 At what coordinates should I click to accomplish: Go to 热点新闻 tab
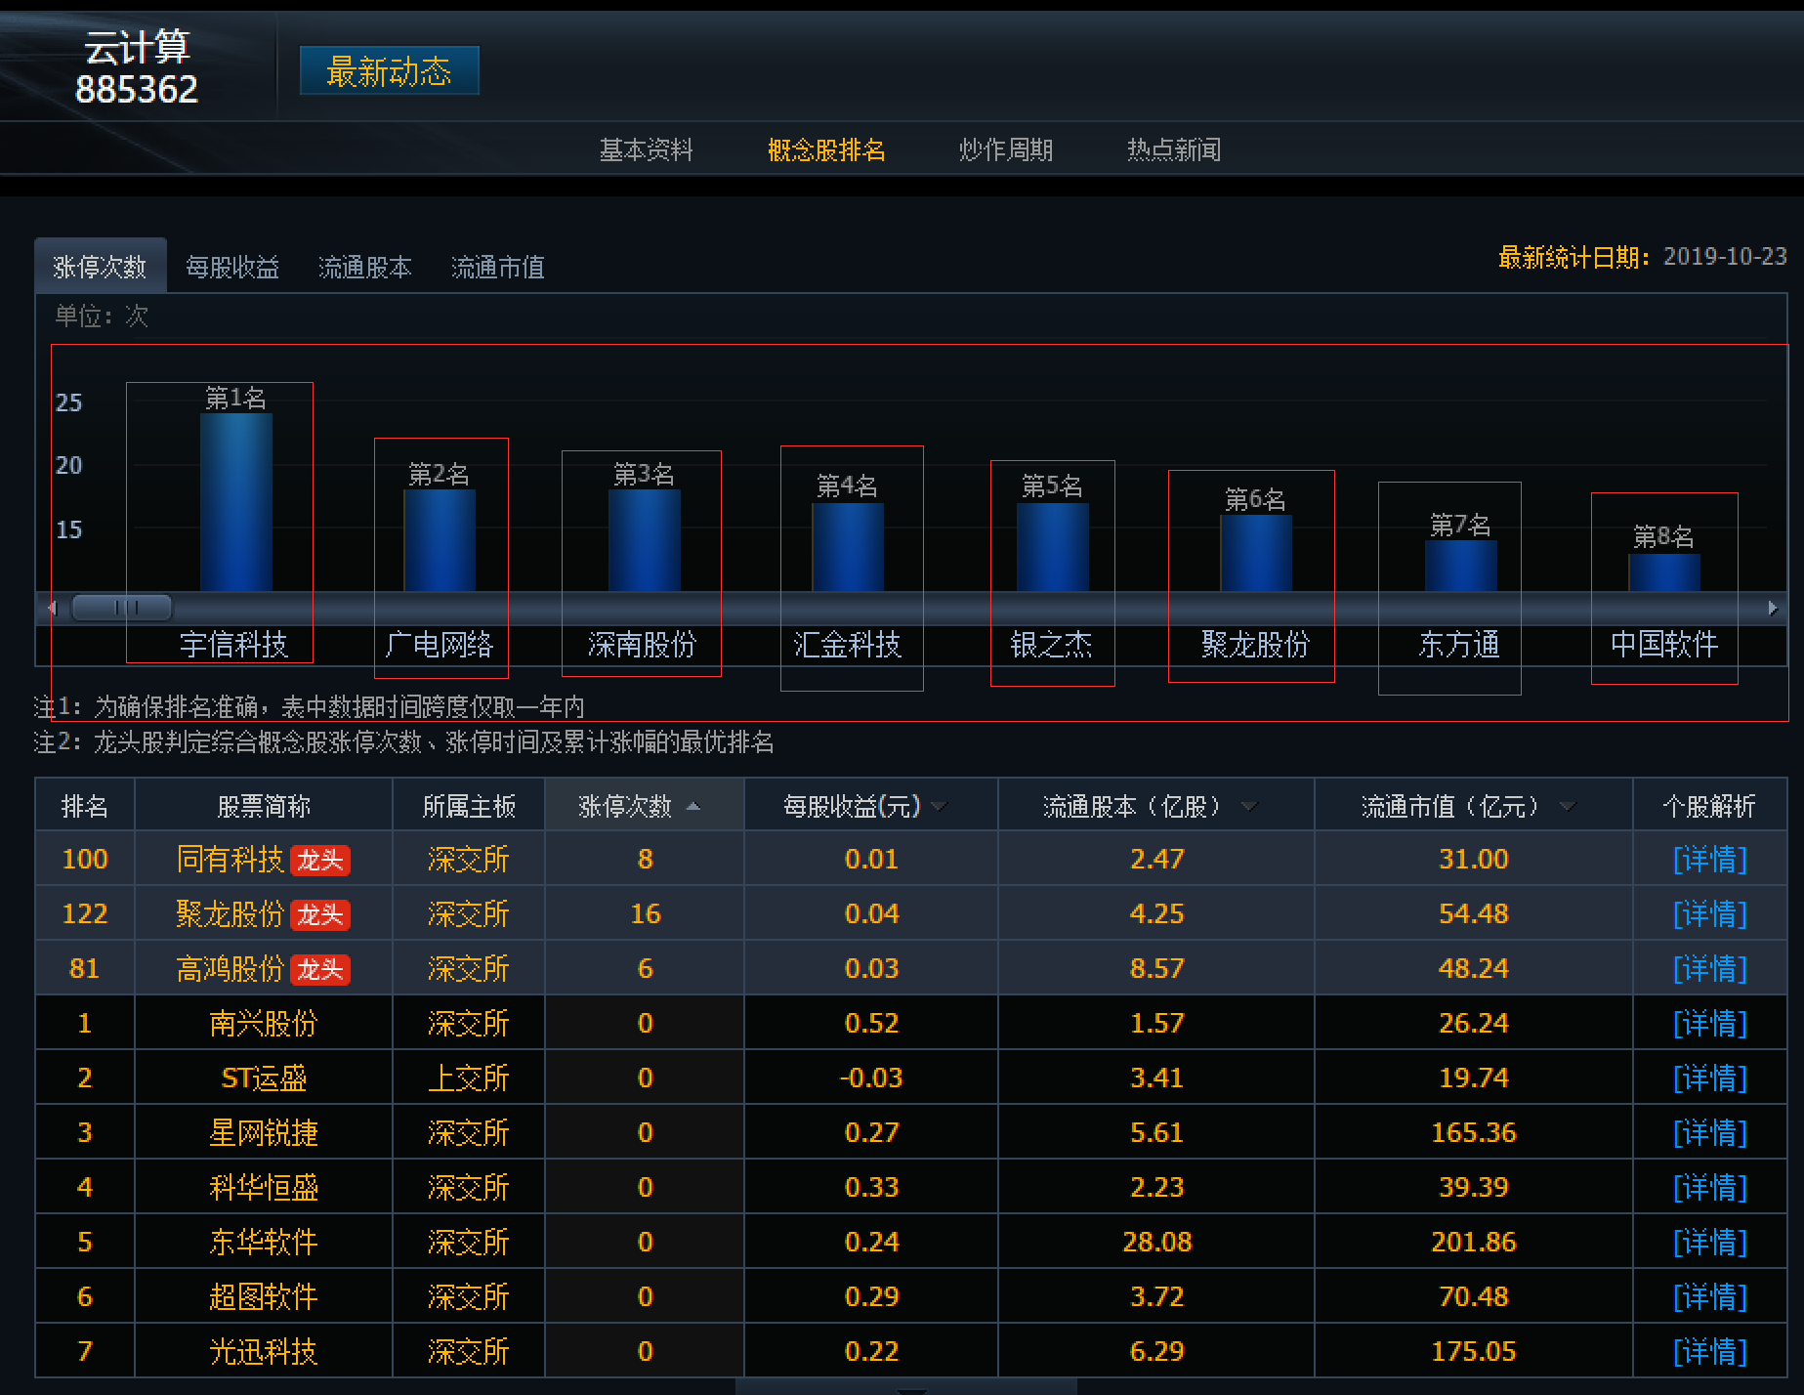point(1174,149)
